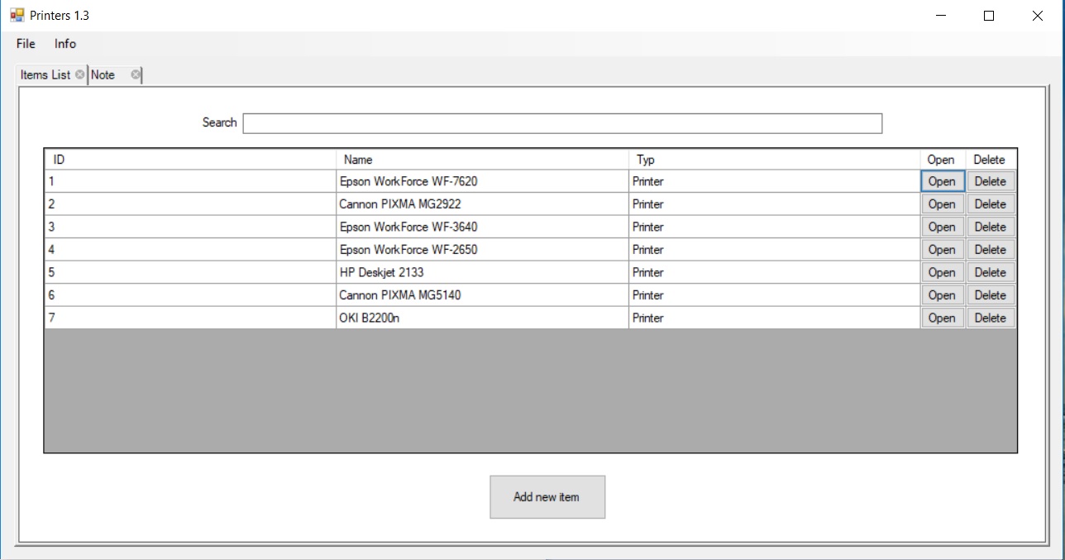Switch to the Items List tab
The width and height of the screenshot is (1065, 560).
(45, 74)
